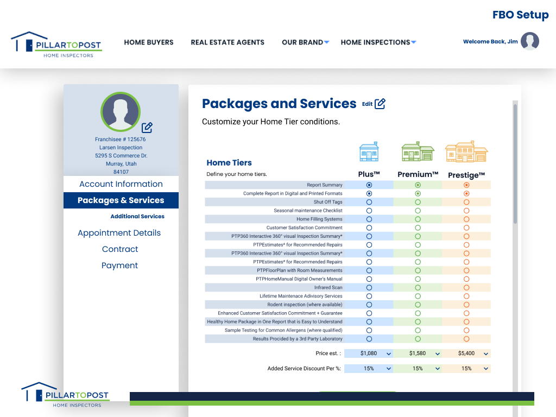Enable Prestige radio for Infrared Scan
556x417 pixels.
466,288
